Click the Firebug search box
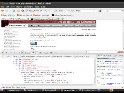Viewport: 124px width, 93px height. 101,52
